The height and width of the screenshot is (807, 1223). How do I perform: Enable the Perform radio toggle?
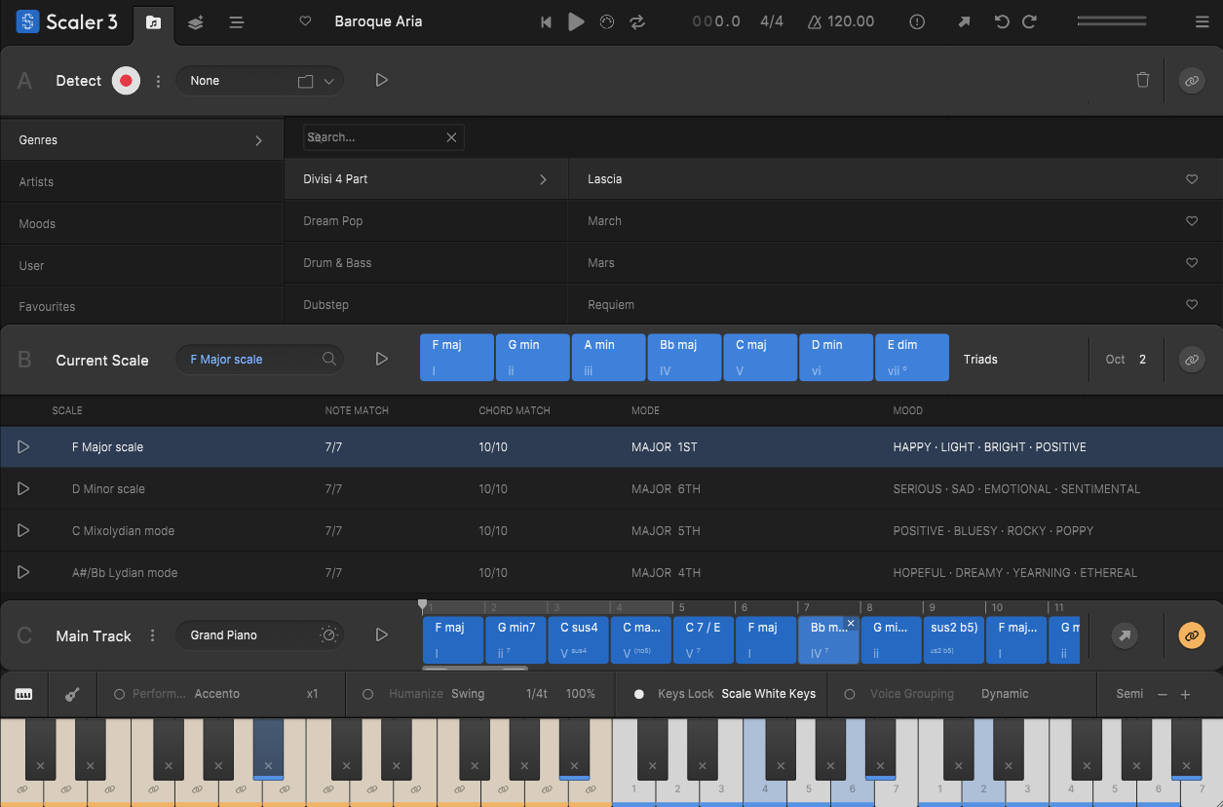point(119,694)
